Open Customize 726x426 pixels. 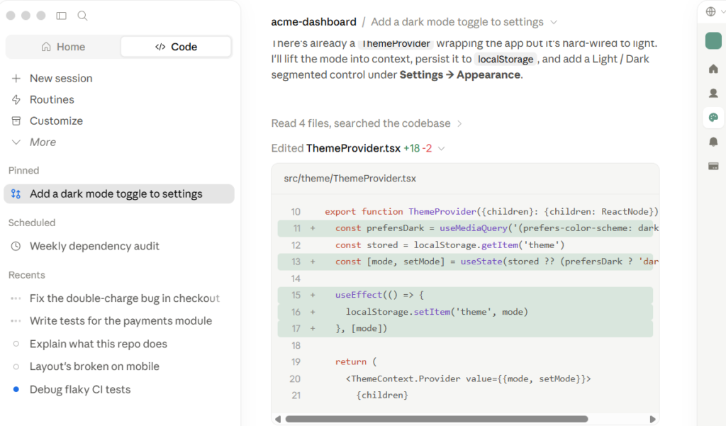click(57, 121)
